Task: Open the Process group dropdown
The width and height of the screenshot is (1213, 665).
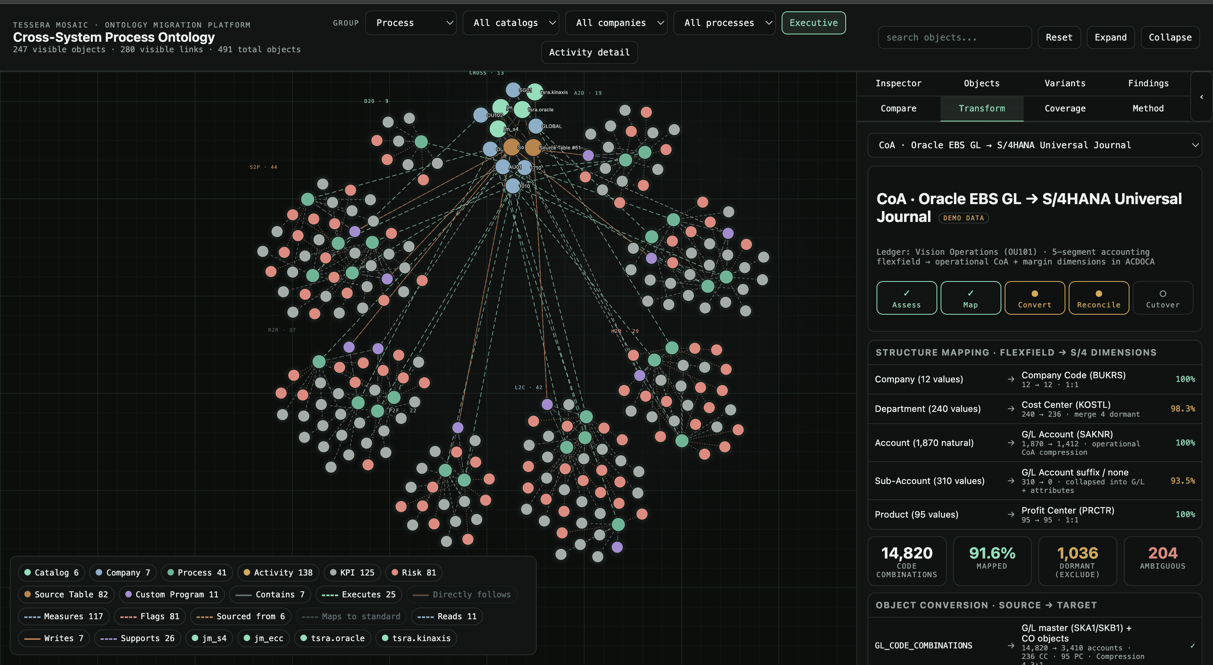Action: (x=411, y=23)
